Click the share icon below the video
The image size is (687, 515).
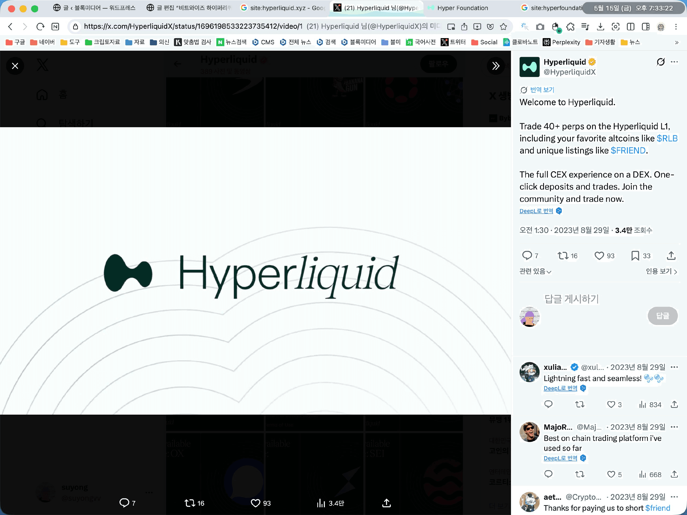tap(386, 503)
